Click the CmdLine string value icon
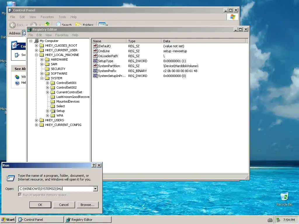Screen dimensions: 299x224 click(95, 51)
